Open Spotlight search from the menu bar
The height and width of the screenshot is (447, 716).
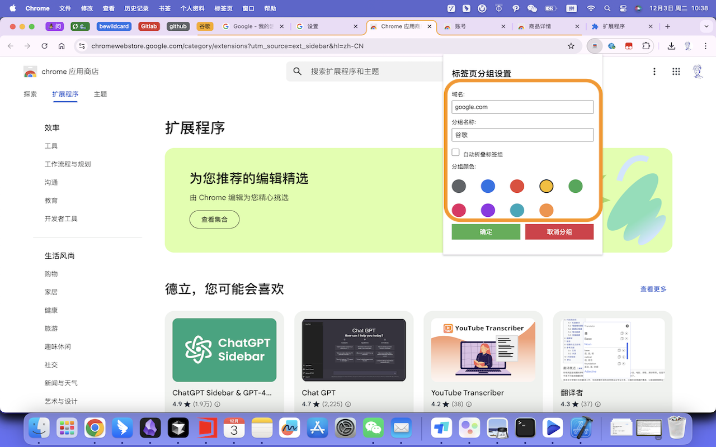[607, 8]
